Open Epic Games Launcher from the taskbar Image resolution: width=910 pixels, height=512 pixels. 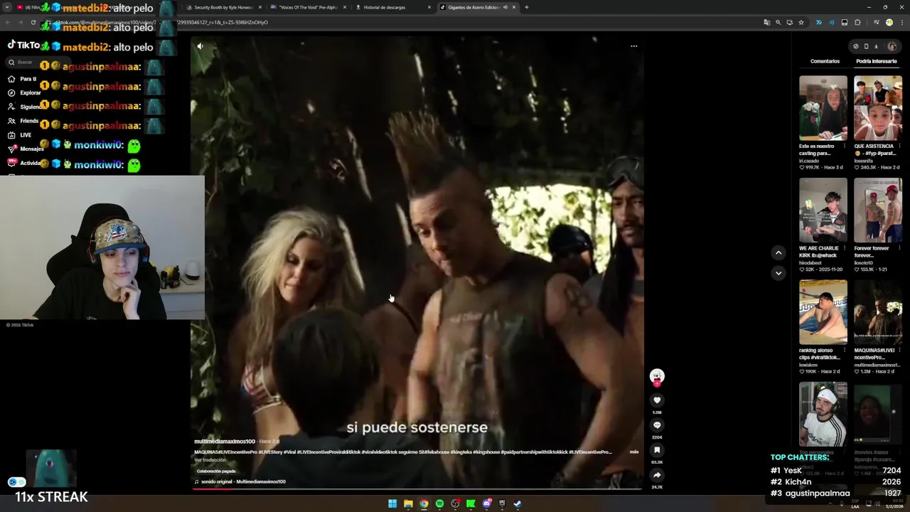pos(502,503)
